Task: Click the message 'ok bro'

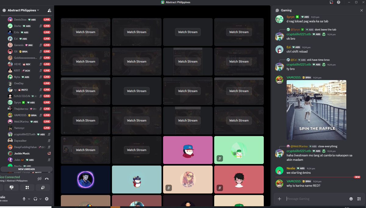Action: pyautogui.click(x=291, y=39)
